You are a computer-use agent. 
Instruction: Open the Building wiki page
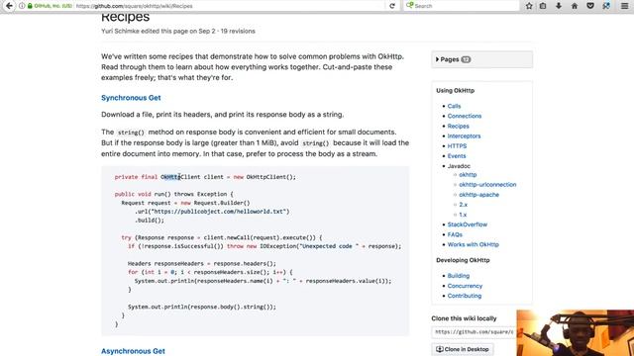458,276
